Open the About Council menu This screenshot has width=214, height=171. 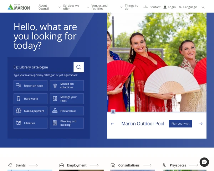tap(44, 7)
